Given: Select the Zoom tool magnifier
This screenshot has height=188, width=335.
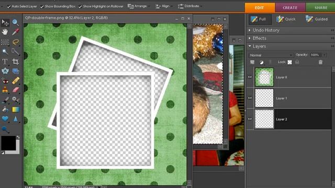Looking at the screenshot, I should (15, 22).
